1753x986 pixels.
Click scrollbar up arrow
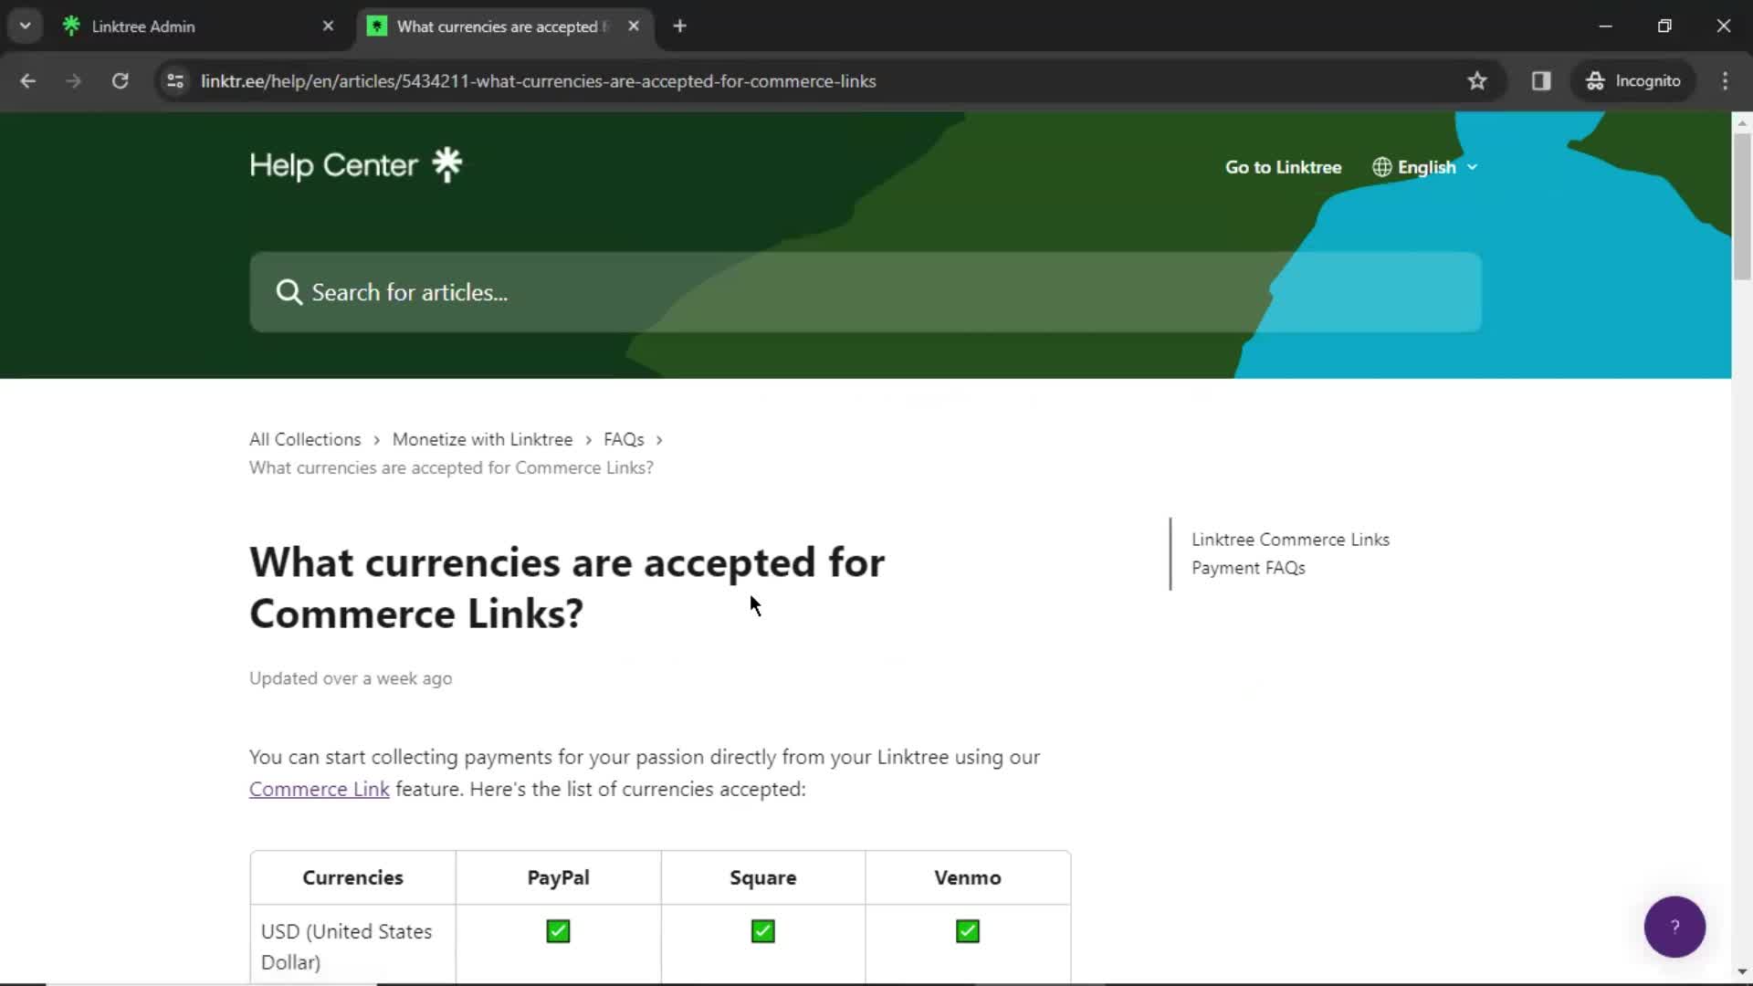click(1742, 121)
